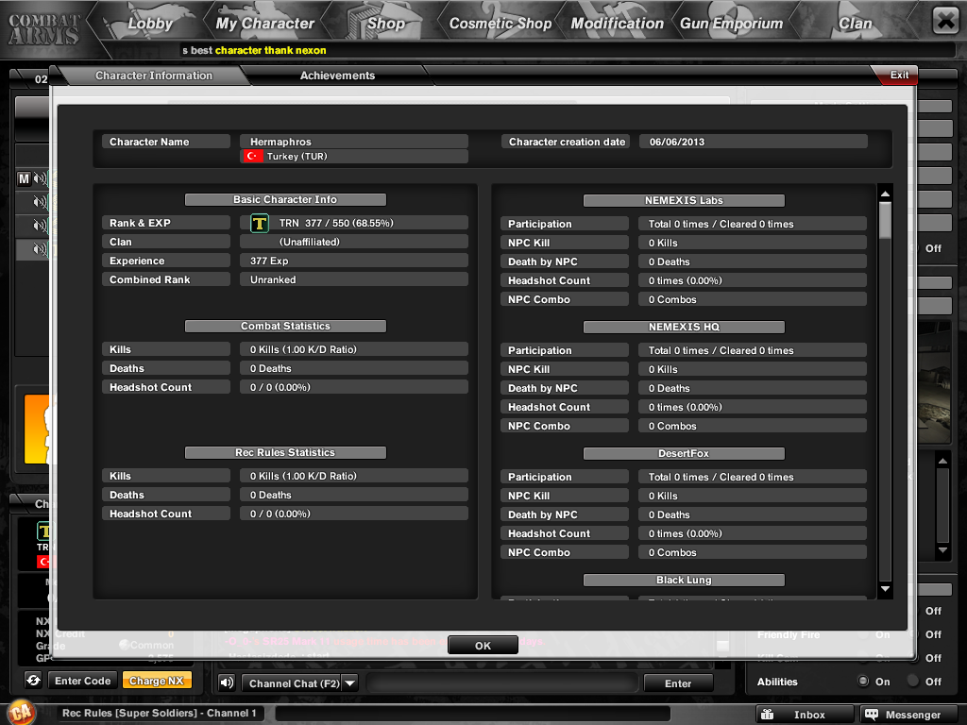Open the Shop menu
Viewport: 967px width, 725px height.
point(386,24)
